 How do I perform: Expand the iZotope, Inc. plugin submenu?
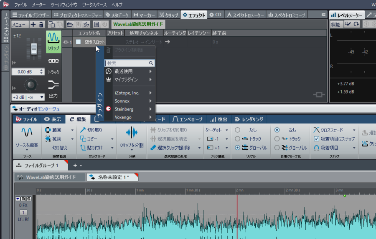pyautogui.click(x=130, y=93)
